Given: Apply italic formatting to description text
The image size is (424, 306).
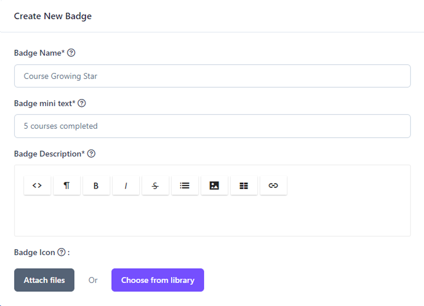Looking at the screenshot, I should pos(126,186).
